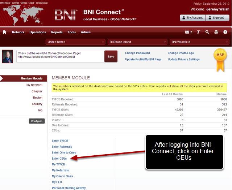Click the Sign out button

pos(217,18)
